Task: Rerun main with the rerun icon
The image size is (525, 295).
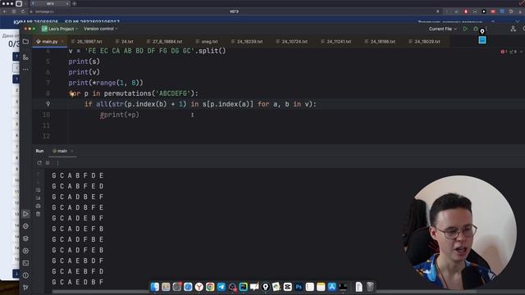Action: [x=39, y=163]
